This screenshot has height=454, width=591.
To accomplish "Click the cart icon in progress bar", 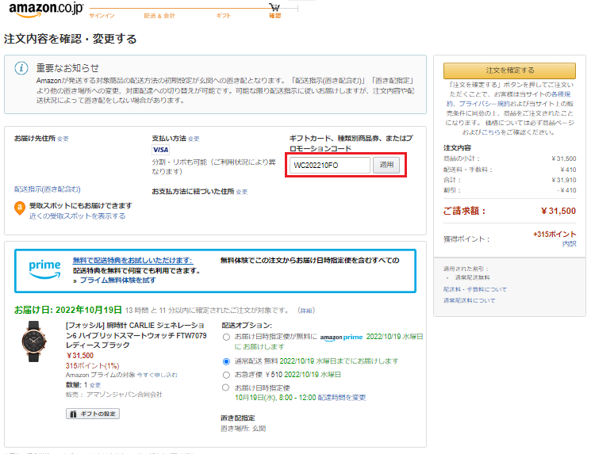I will click(274, 7).
